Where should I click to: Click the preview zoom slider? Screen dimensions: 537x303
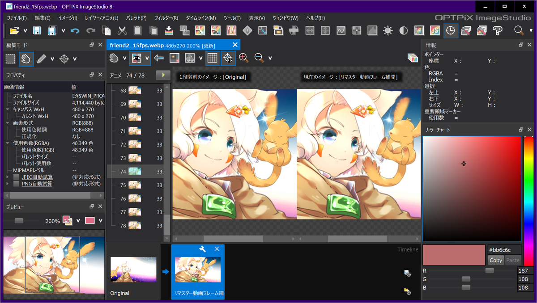[x=19, y=221]
